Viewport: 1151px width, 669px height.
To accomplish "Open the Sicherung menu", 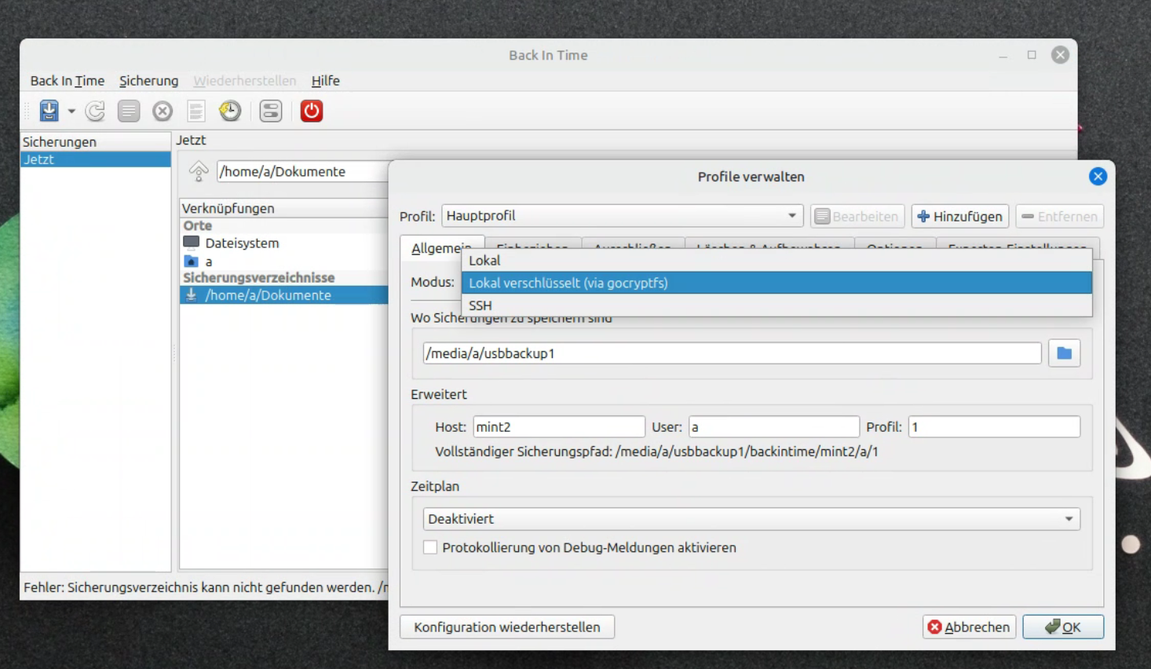I will tap(148, 81).
